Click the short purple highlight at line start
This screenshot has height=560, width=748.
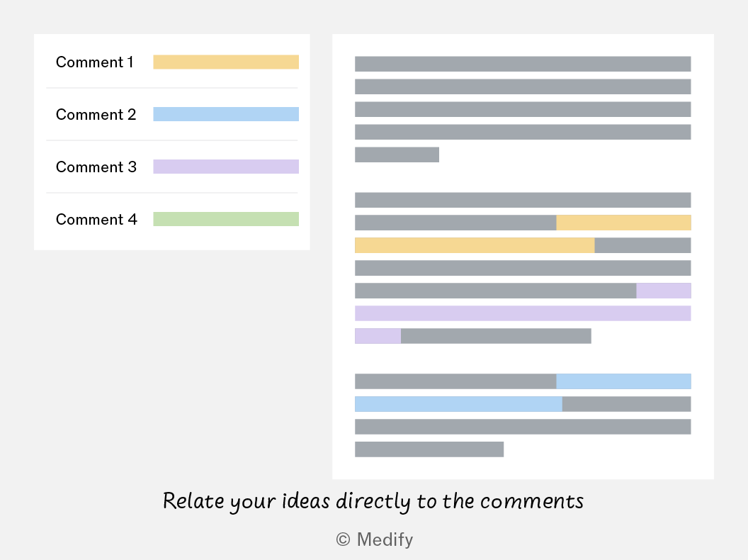click(x=378, y=336)
